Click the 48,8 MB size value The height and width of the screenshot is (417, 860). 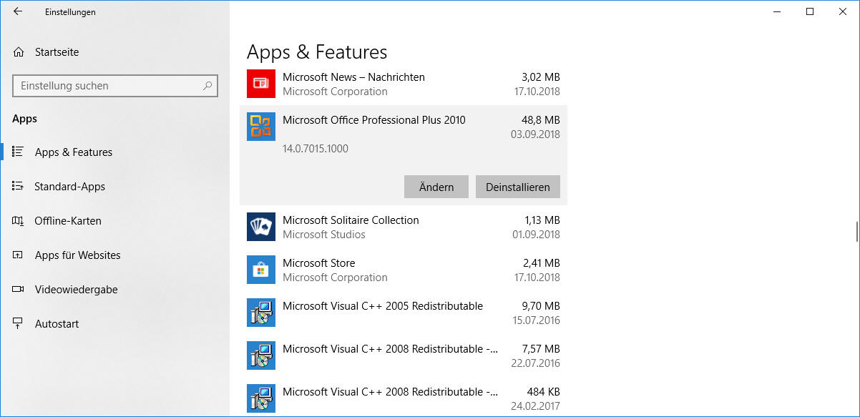point(541,120)
